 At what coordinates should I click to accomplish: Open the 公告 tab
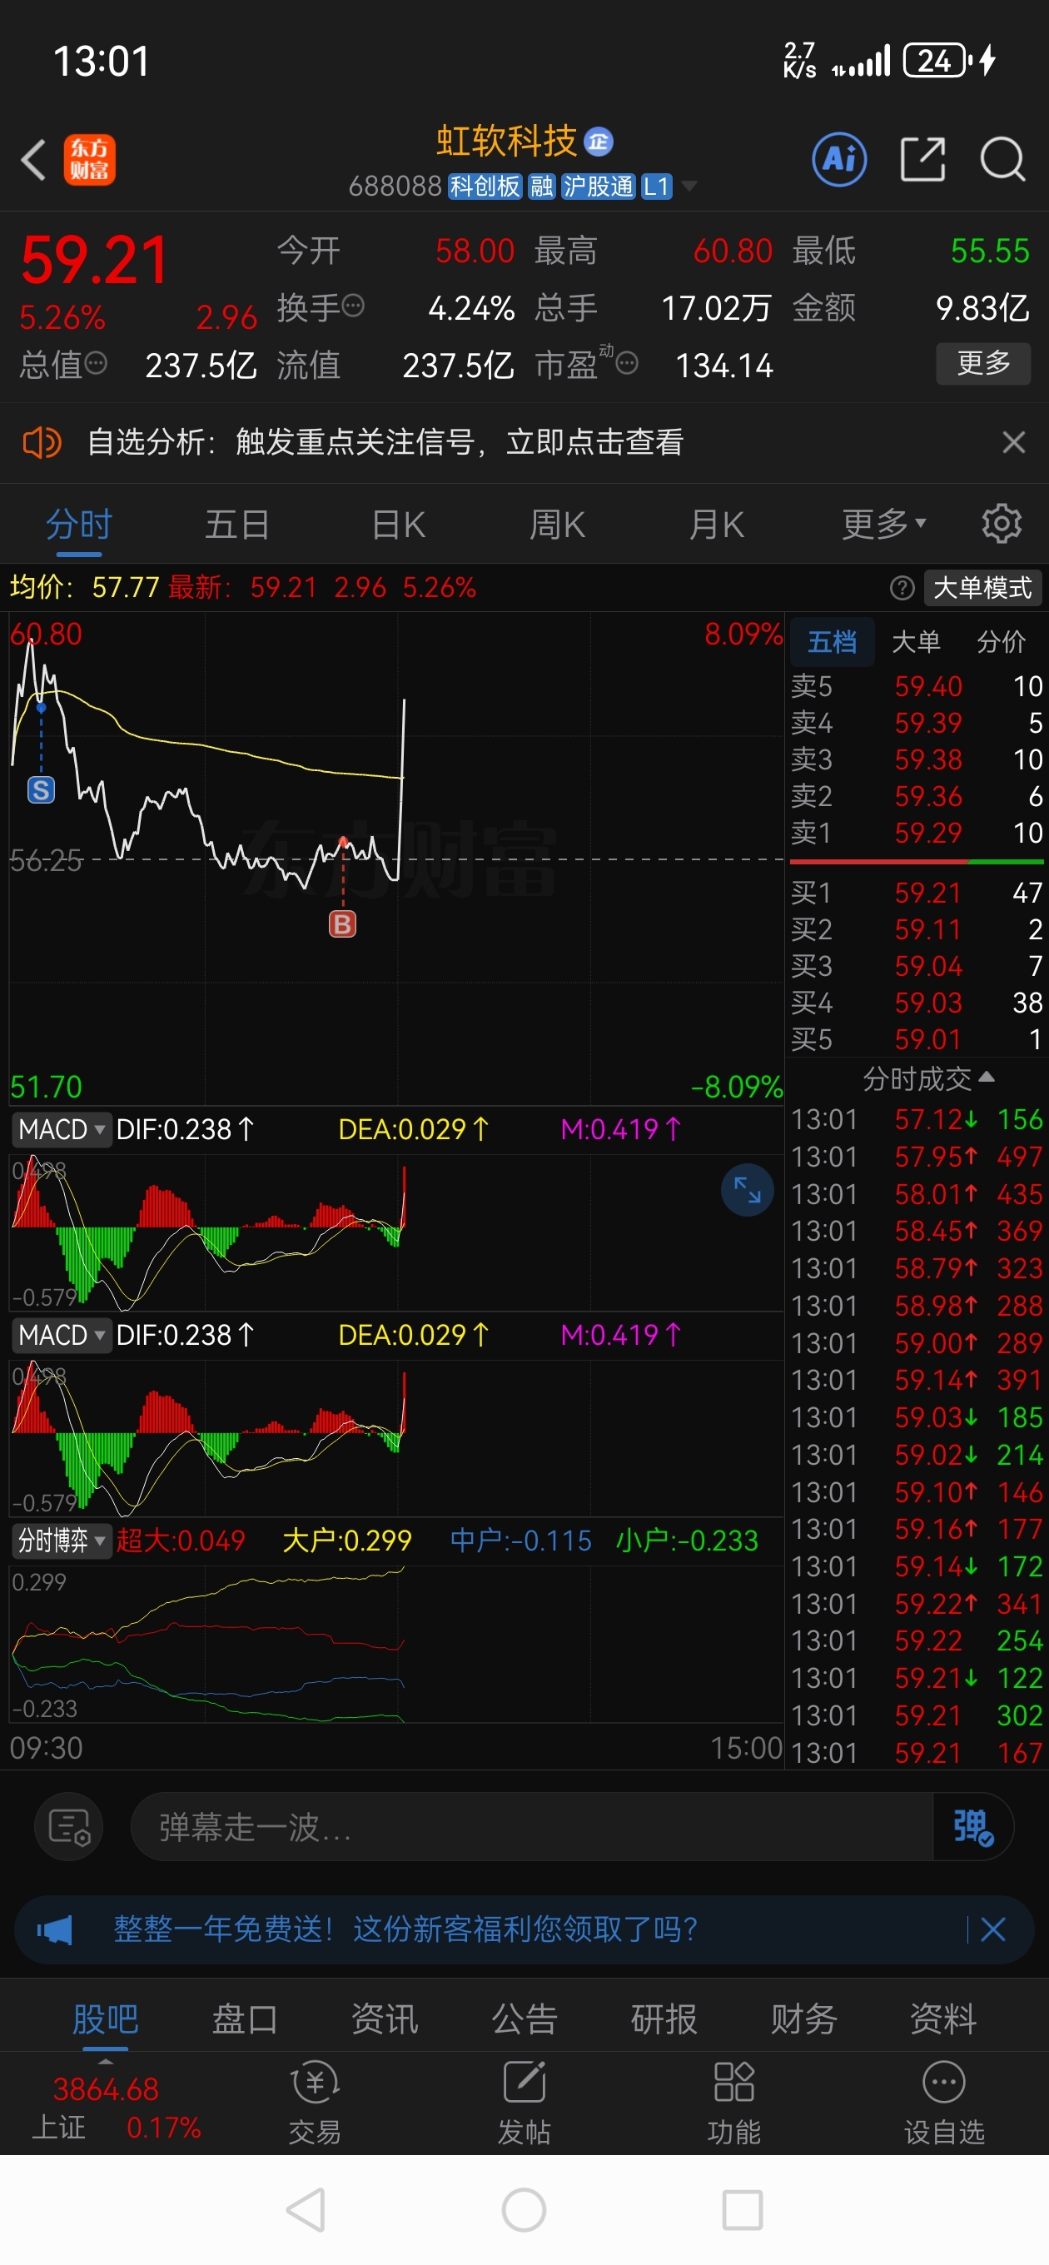[525, 2019]
